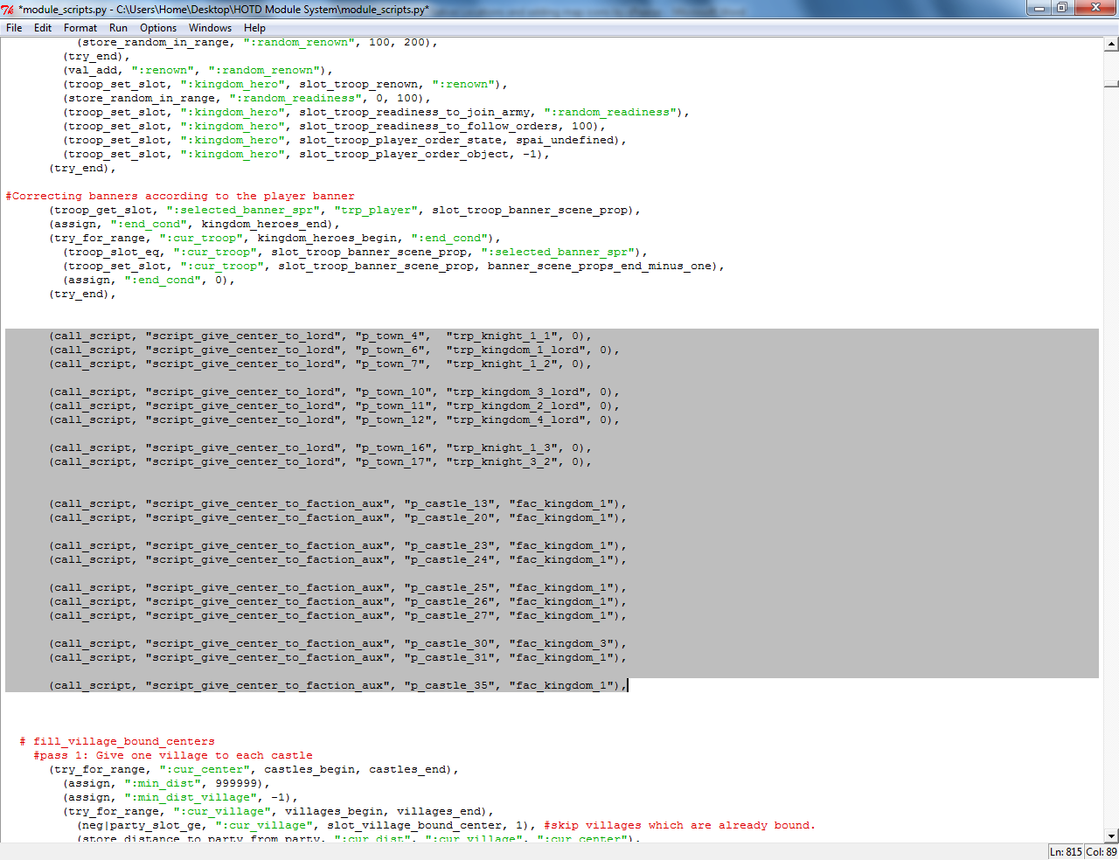Image resolution: width=1119 pixels, height=860 pixels.
Task: Click the "fac_kingdom_3" string
Action: click(561, 643)
